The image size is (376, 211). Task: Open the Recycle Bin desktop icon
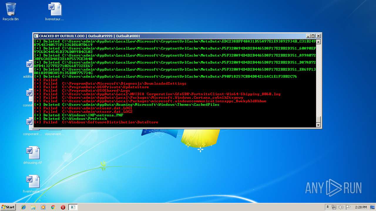pos(11,12)
